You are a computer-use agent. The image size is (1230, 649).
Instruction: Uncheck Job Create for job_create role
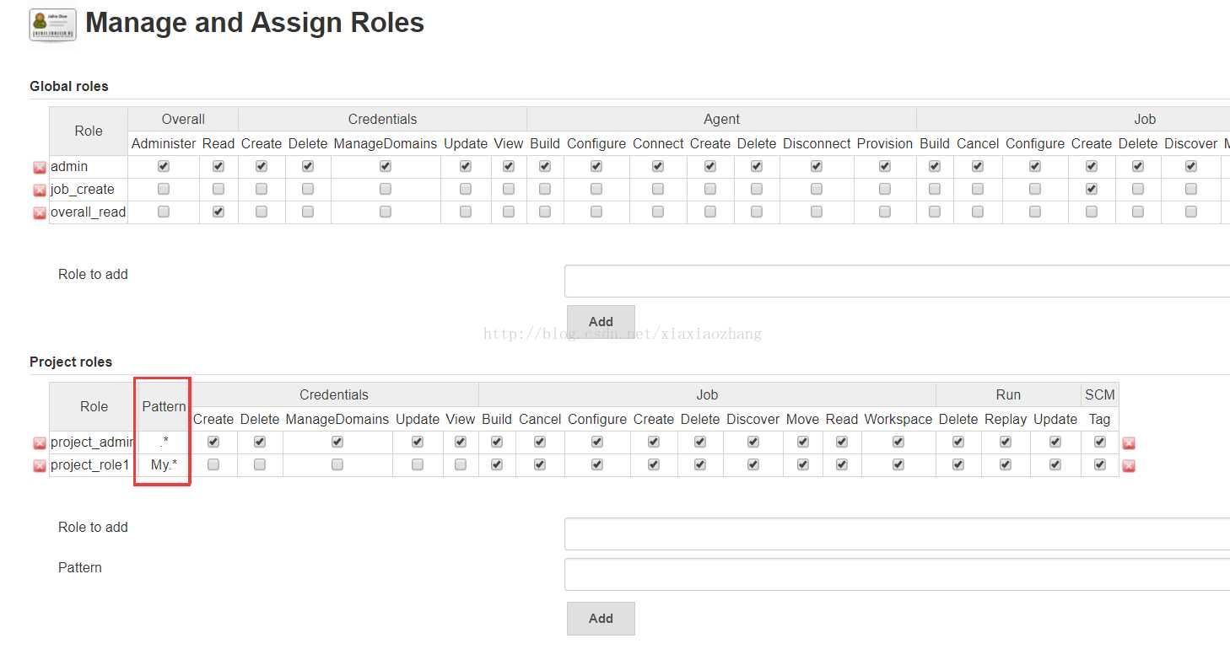coord(1092,189)
